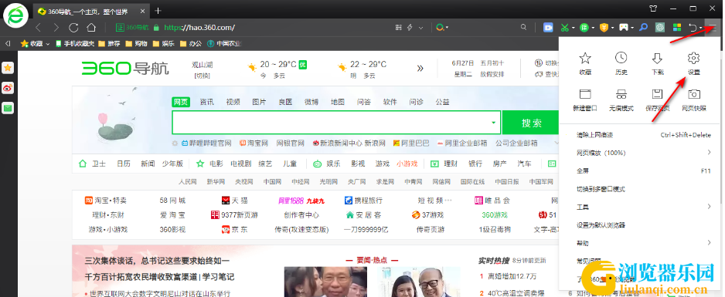Open 历史 clock icon in the menu

(x=621, y=63)
